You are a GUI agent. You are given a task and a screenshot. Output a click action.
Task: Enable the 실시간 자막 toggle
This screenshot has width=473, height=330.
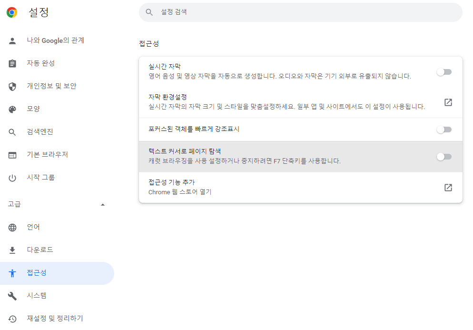(444, 72)
